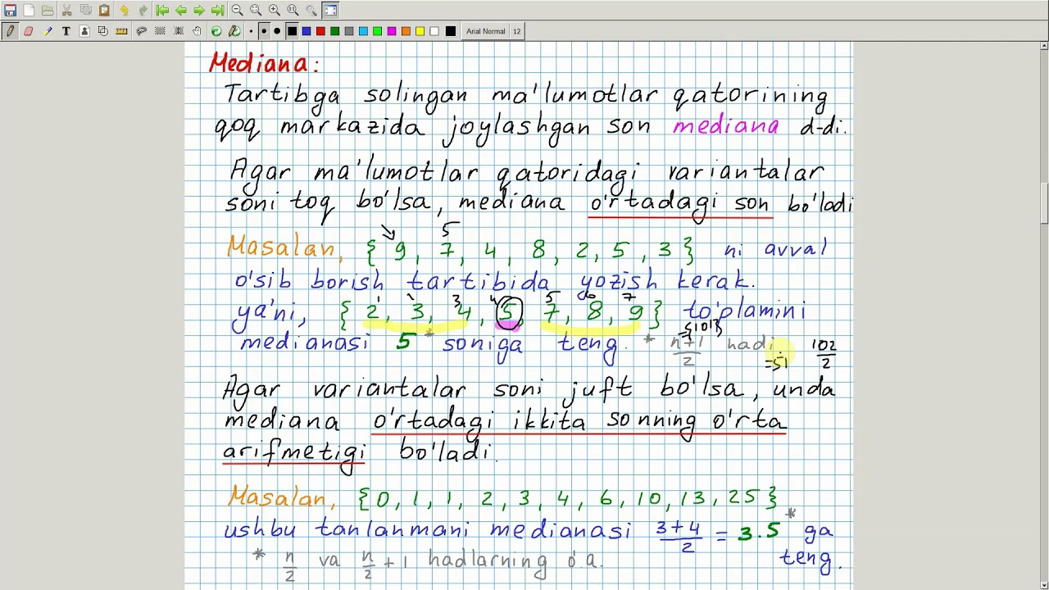Enable the Ruler tool
This screenshot has height=590, width=1049.
click(121, 31)
